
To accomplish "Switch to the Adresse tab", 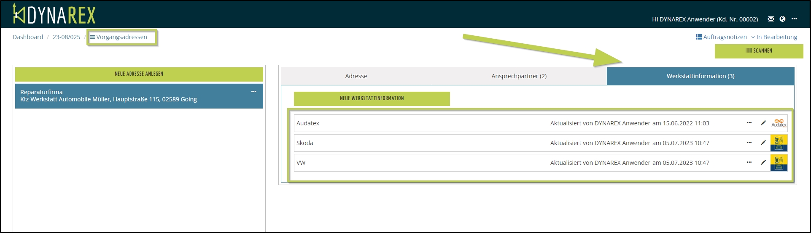I will (356, 76).
